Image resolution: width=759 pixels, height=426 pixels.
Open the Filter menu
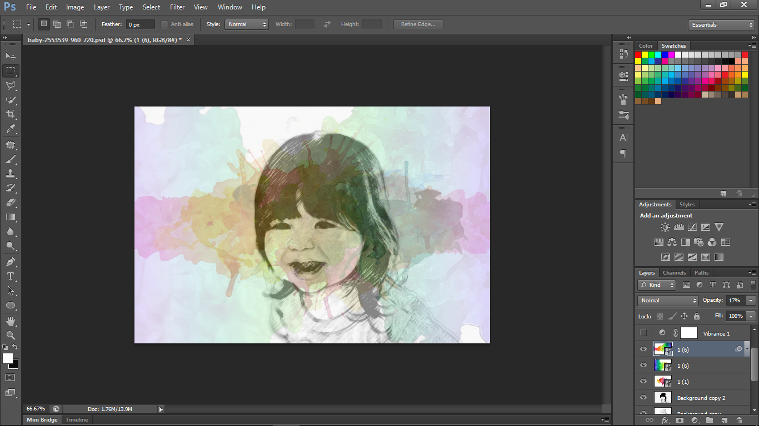tap(177, 7)
